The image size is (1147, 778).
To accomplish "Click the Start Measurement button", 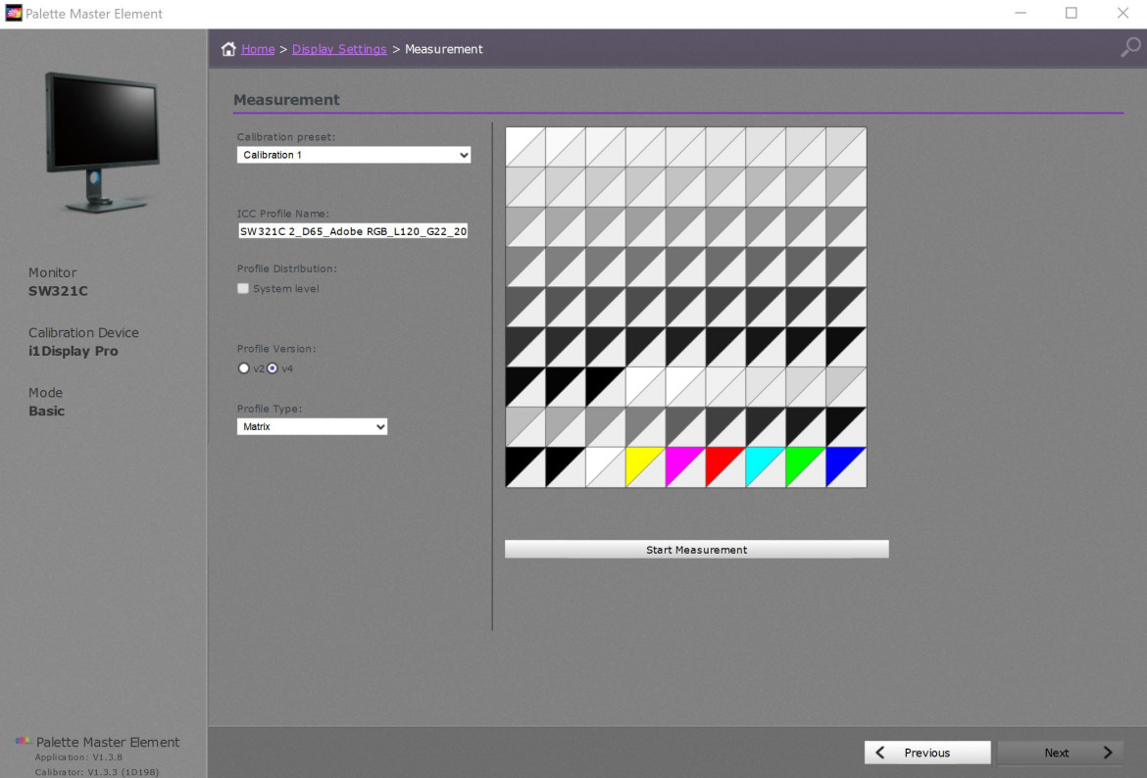I will [696, 549].
